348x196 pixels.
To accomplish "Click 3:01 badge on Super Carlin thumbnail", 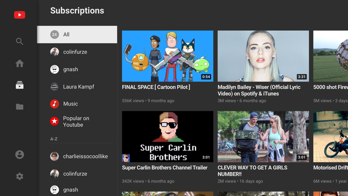I will click(206, 157).
